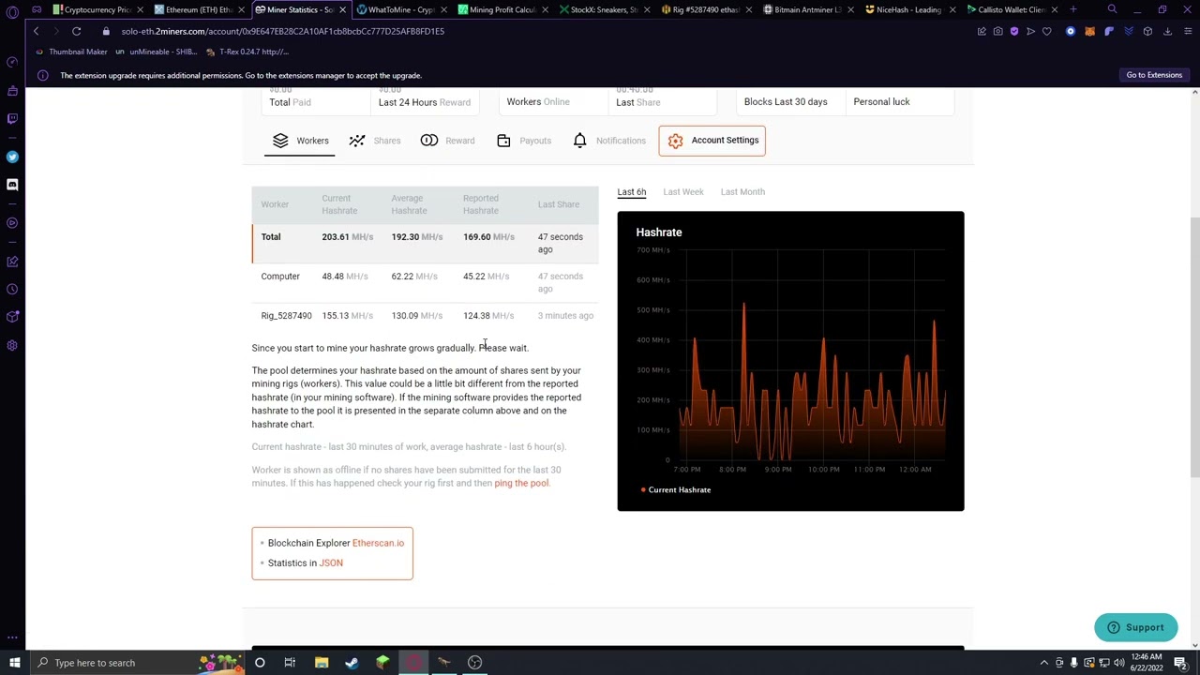
Task: Open the MetaMask fox extension icon
Action: [1089, 31]
